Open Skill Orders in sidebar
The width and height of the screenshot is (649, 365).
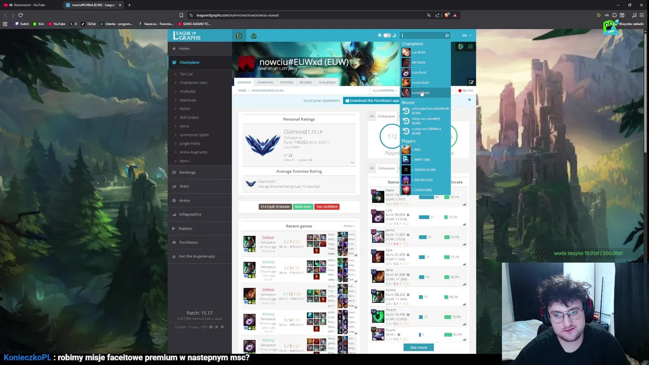pyautogui.click(x=189, y=117)
